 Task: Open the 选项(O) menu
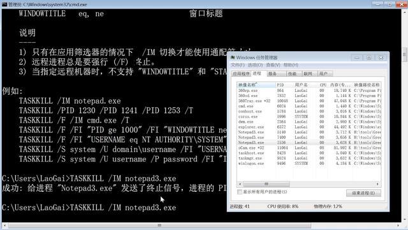click(x=255, y=65)
